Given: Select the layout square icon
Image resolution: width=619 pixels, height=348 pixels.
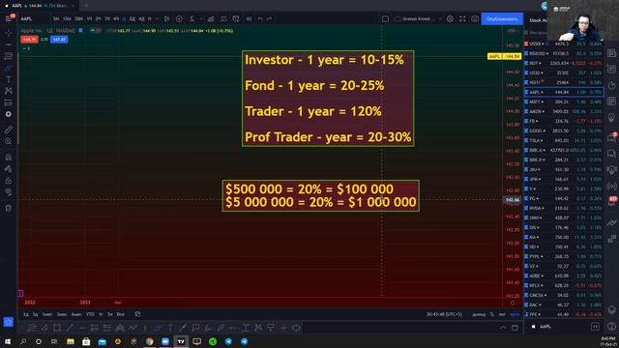Looking at the screenshot, I should click(385, 19).
